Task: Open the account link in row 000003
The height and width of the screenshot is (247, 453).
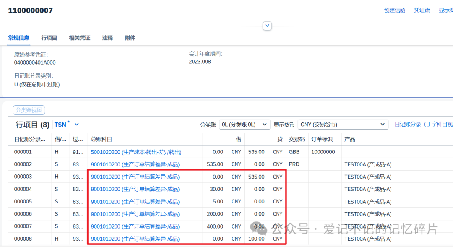Action: [x=135, y=177]
